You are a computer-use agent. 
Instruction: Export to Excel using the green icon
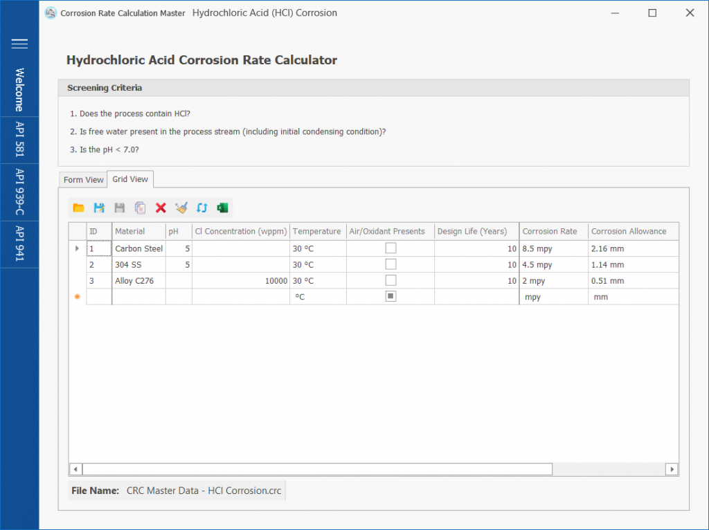222,208
